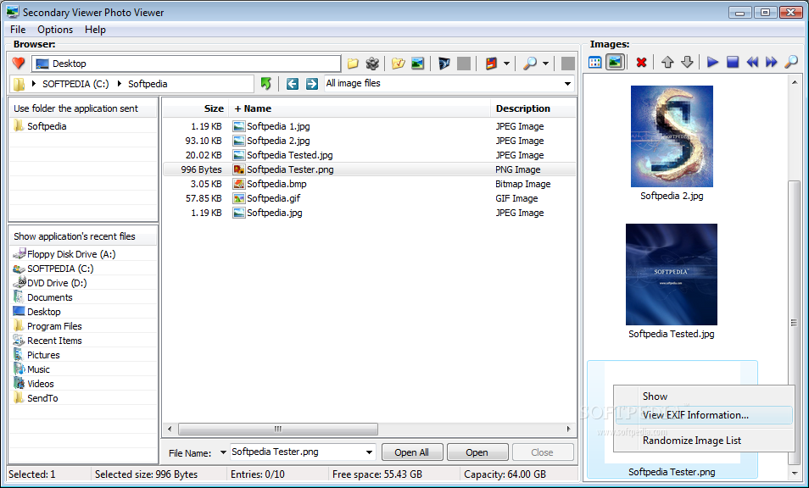The height and width of the screenshot is (488, 809).
Task: Sort files by Size column header
Action: click(196, 108)
